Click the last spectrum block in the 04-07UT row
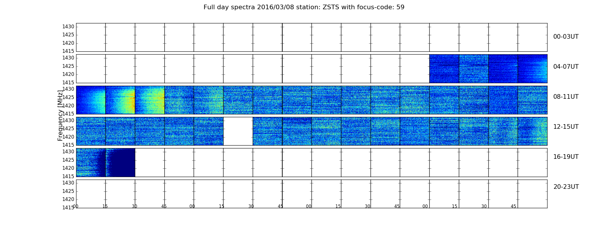Screen dimensions: 608x231 pos(532,69)
